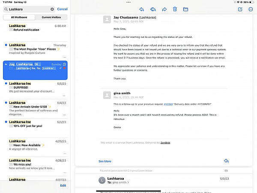Screen dimensions: 257x193
Task: Tap See More to expand the email
Action: [x=105, y=161]
